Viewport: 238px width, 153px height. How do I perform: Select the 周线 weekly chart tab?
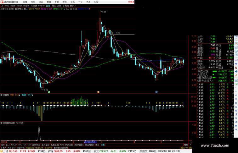tap(54, 6)
